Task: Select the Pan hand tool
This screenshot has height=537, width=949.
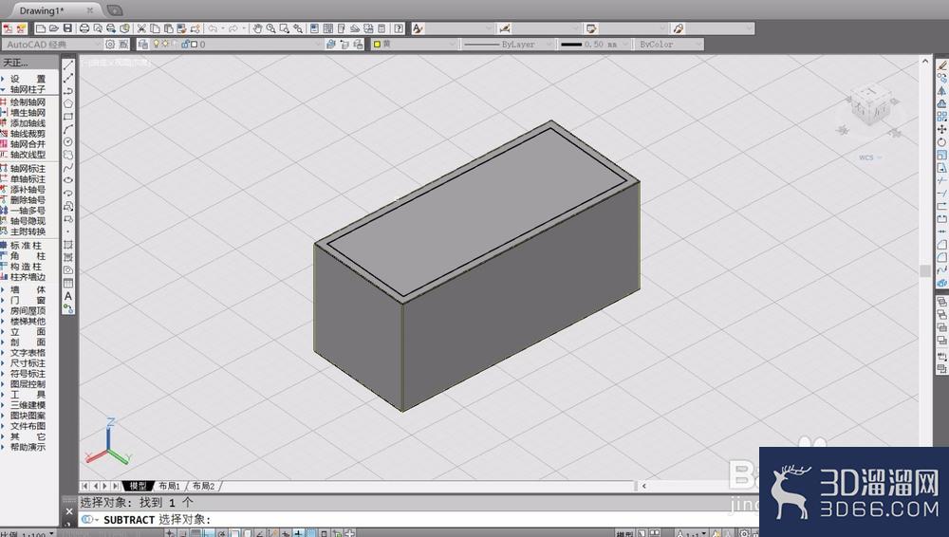Action: point(257,28)
